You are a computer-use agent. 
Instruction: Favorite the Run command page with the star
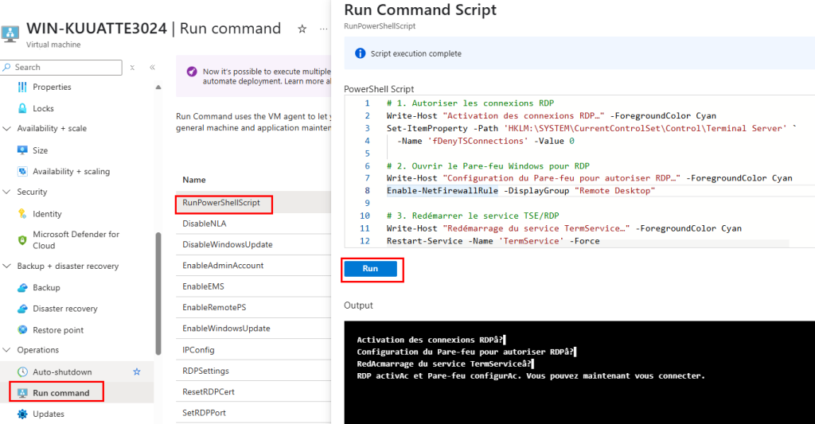click(x=302, y=29)
